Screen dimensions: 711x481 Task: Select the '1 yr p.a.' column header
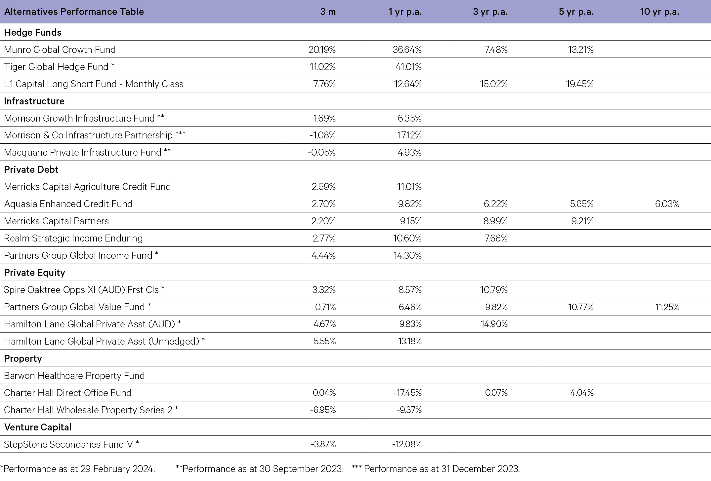405,12
